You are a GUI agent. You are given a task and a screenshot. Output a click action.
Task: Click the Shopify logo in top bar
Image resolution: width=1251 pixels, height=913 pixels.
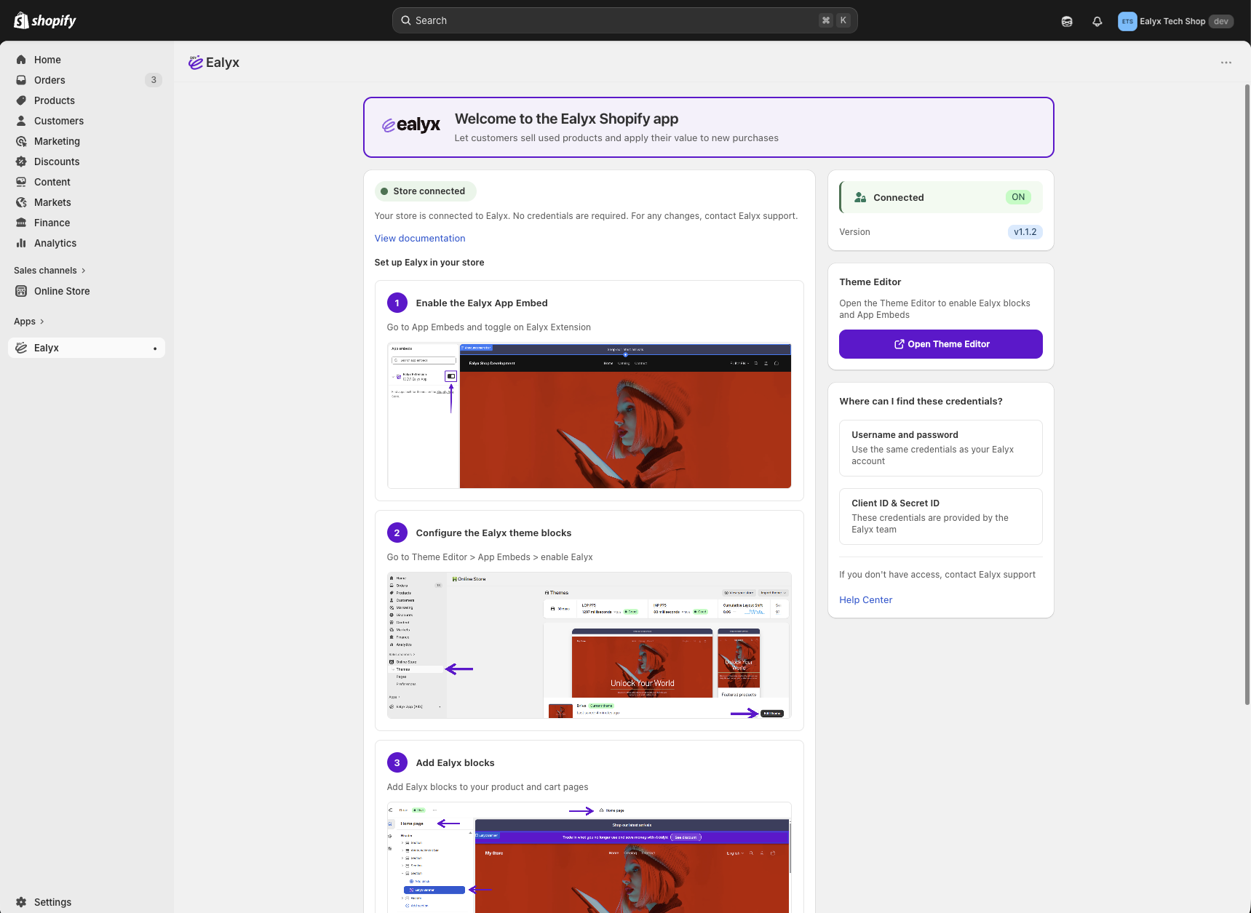(x=45, y=20)
